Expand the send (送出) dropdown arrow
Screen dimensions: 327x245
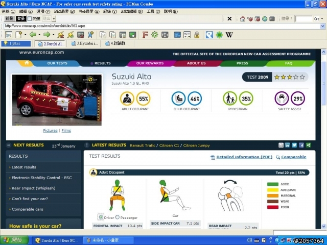pos(54,19)
